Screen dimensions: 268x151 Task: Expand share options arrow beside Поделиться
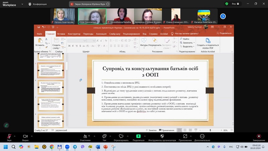pyautogui.click(x=145, y=136)
